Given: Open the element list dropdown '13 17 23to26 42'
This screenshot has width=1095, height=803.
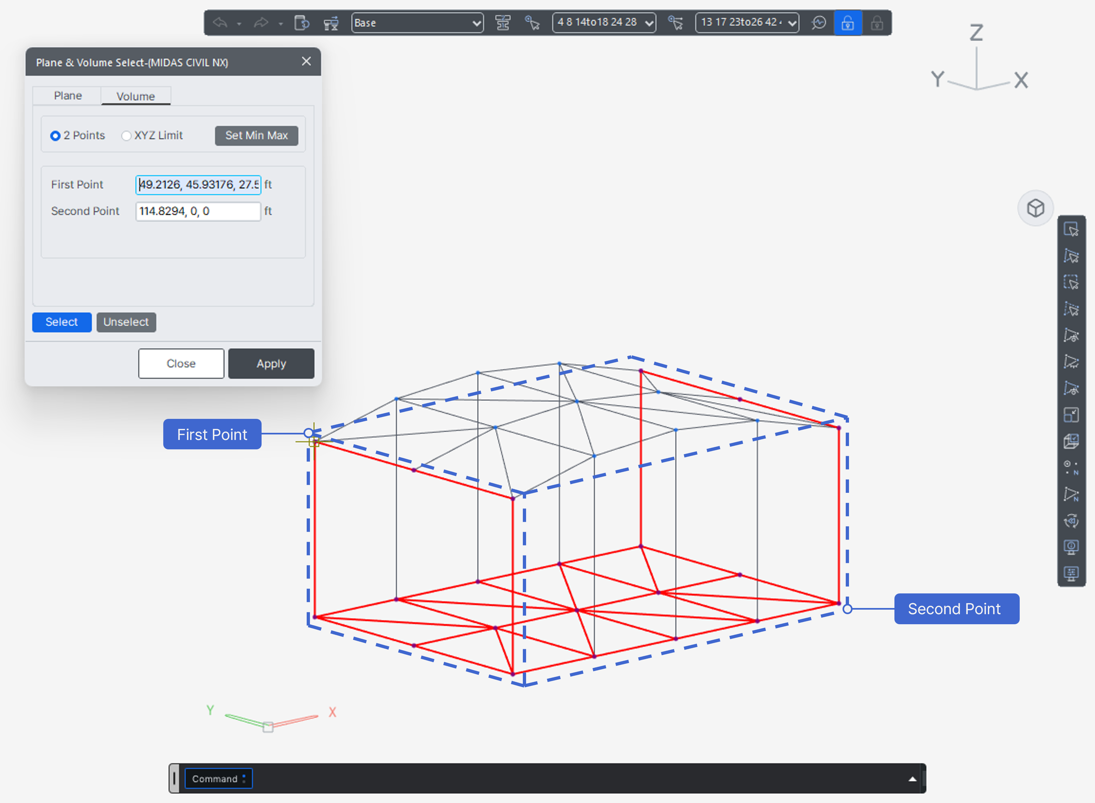Looking at the screenshot, I should point(747,23).
